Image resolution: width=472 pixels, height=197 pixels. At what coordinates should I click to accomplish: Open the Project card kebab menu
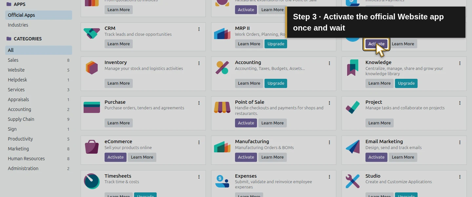pos(460,103)
